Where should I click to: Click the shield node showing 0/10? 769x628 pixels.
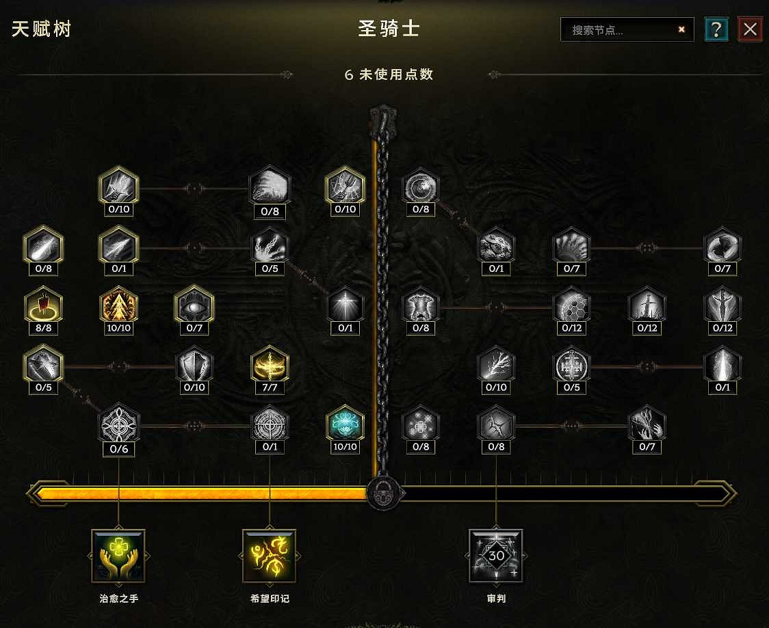coord(194,365)
